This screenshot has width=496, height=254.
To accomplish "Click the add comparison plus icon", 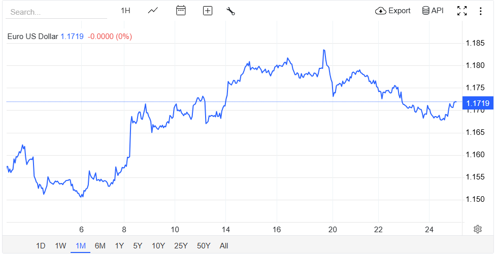I will (207, 11).
